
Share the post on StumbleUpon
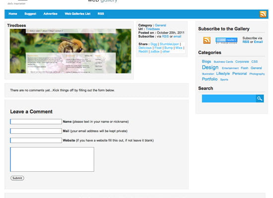pos(169,44)
